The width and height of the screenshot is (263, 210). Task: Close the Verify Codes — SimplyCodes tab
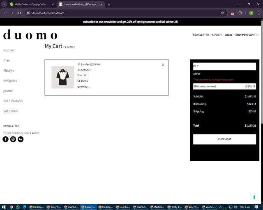(x=53, y=5)
